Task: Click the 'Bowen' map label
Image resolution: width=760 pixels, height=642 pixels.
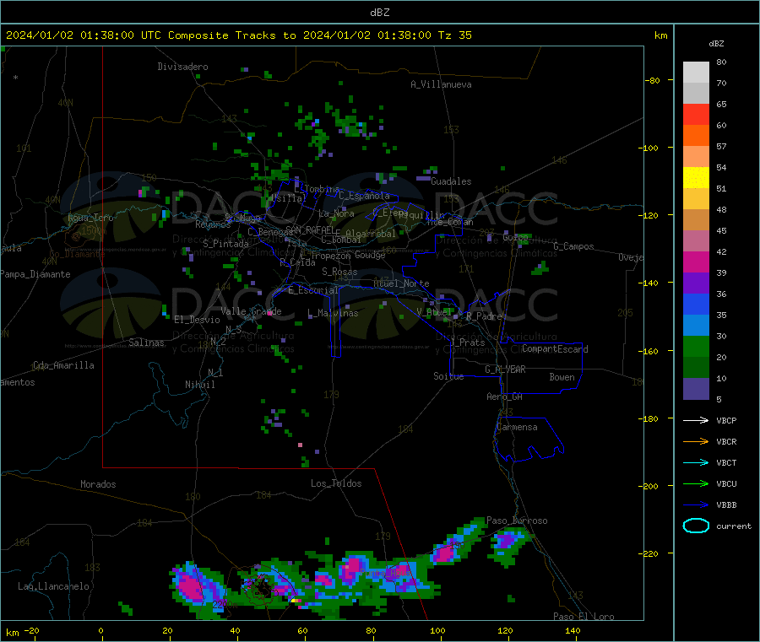Action: pyautogui.click(x=562, y=376)
